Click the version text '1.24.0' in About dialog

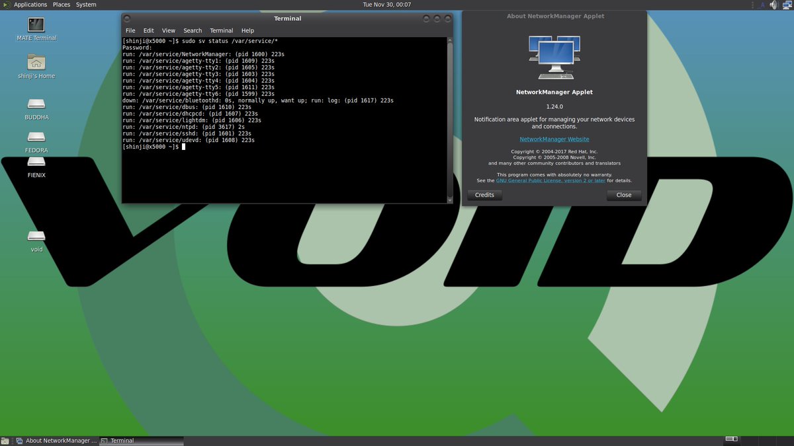point(554,106)
